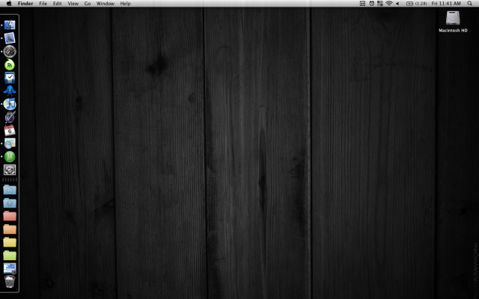This screenshot has width=479, height=299.
Task: Click the Fri 11:41 AM clock
Action: click(x=446, y=4)
